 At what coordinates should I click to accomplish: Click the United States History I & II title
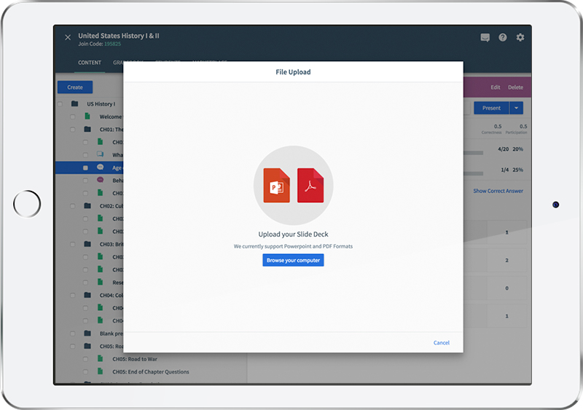point(119,36)
